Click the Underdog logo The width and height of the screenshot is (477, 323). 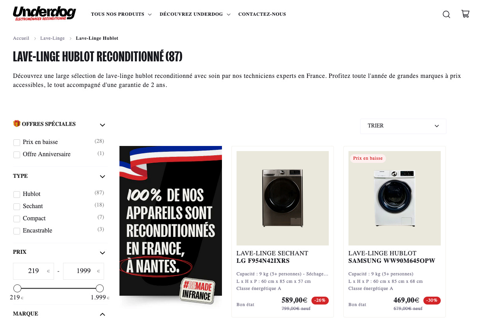[45, 14]
